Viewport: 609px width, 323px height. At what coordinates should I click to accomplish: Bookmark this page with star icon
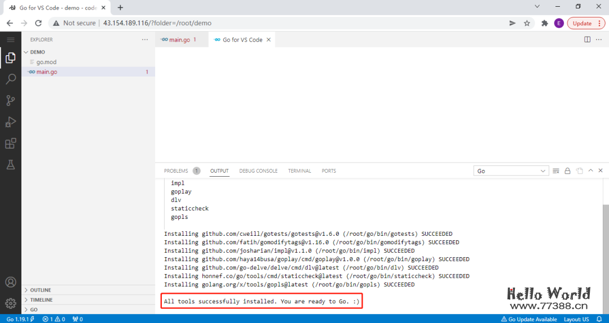527,23
